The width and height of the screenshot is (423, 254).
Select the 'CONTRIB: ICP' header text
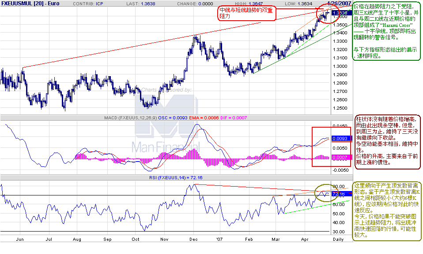(x=88, y=4)
